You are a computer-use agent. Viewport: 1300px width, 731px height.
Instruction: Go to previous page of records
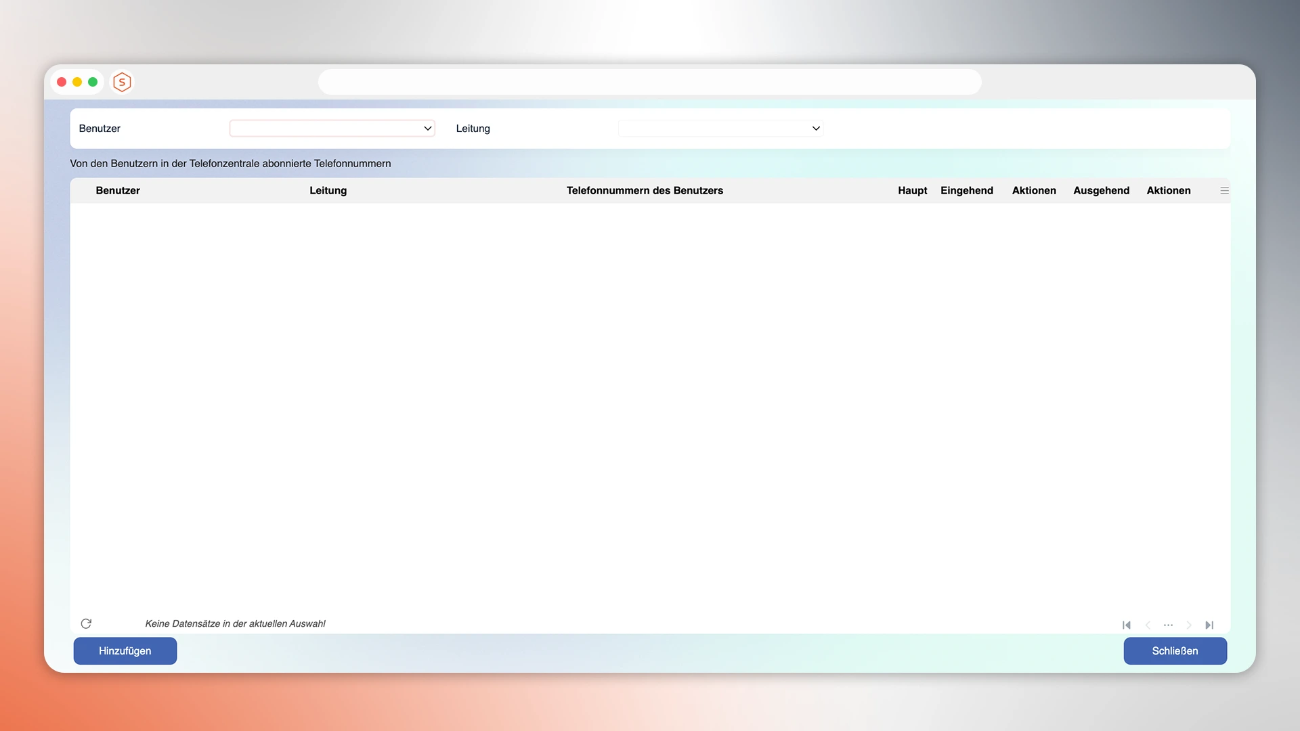coord(1148,625)
